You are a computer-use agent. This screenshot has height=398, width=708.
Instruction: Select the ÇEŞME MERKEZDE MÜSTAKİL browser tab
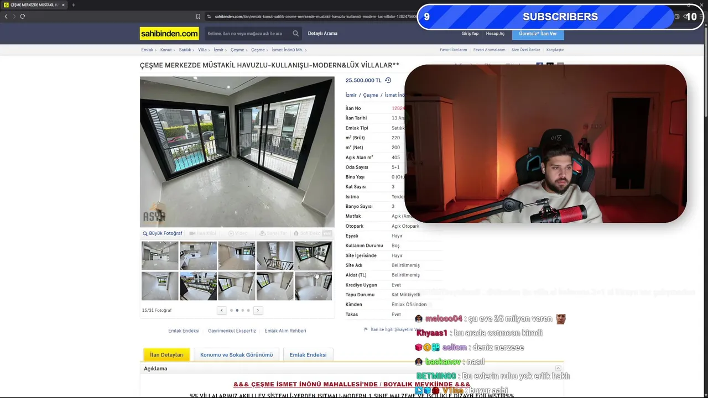click(34, 5)
